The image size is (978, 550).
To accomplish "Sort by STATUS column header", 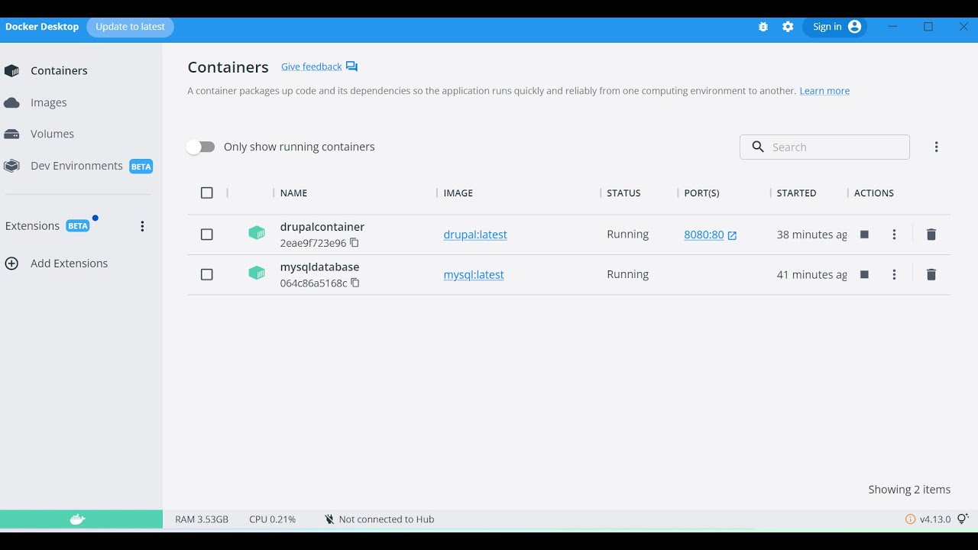I will (x=623, y=193).
